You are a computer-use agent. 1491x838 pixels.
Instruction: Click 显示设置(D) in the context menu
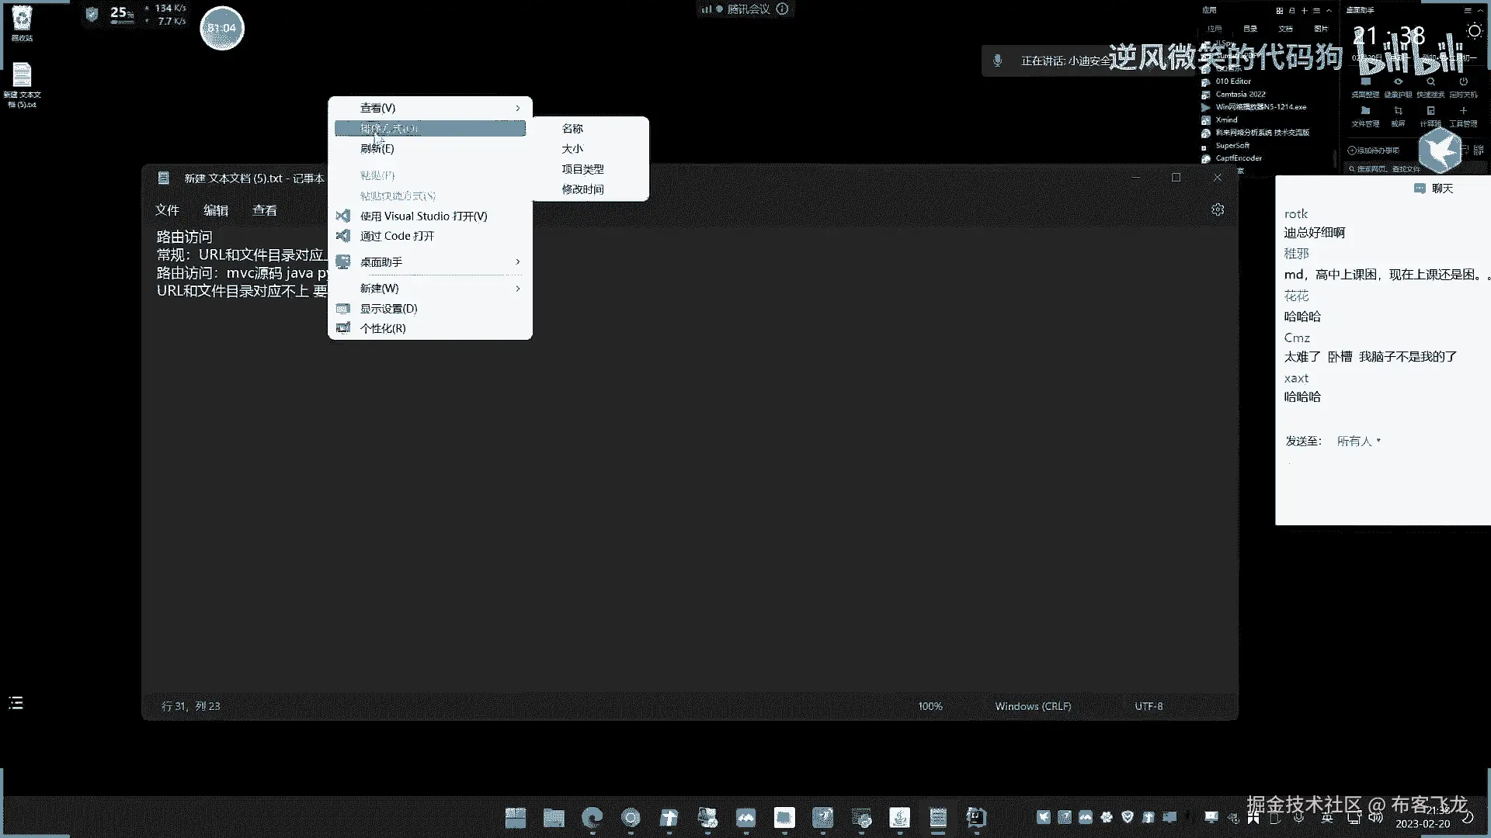[x=388, y=309]
